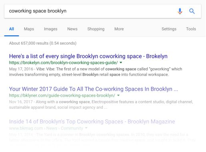
Task: Expand dropdown arrow beside bkmag.com Community breadcrumb
Action: [x=86, y=128]
